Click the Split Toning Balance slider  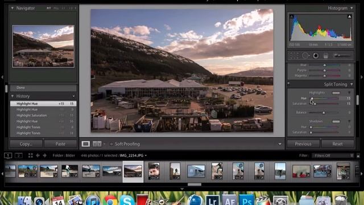pos(324,113)
